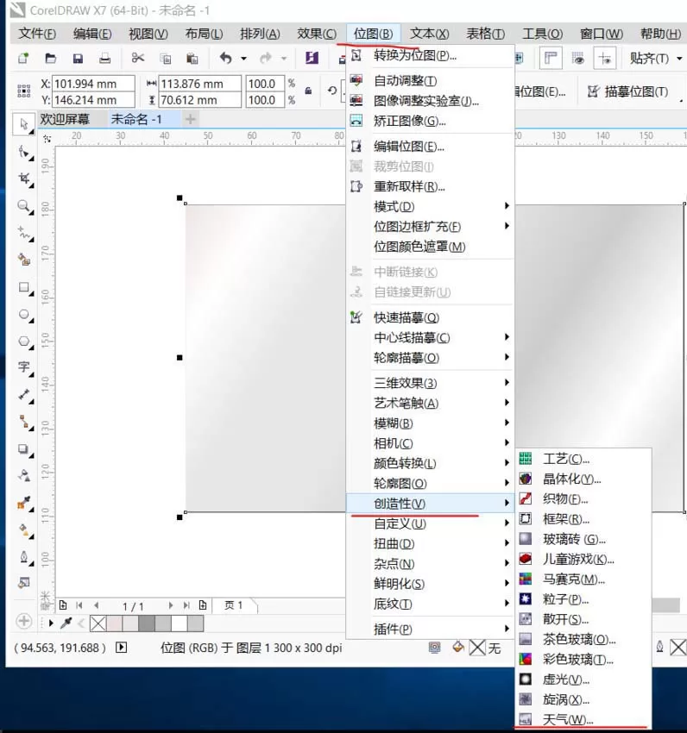Click the Cut scissors icon
The height and width of the screenshot is (733, 687).
[137, 58]
